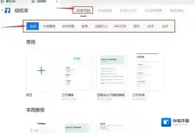Viewport: 195px width, 134px height.
Task: Click the plus icon to create blank document
Action: click(41, 71)
